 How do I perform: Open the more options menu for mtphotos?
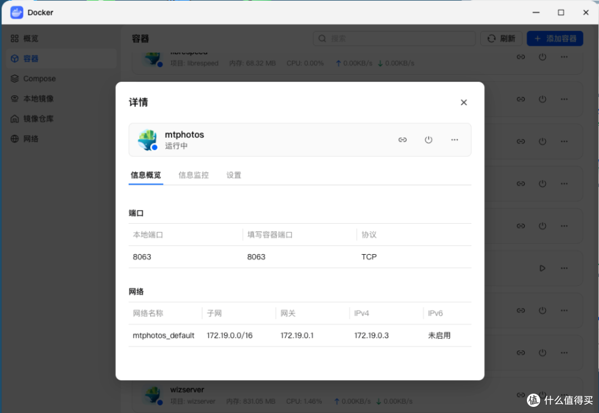pos(454,140)
